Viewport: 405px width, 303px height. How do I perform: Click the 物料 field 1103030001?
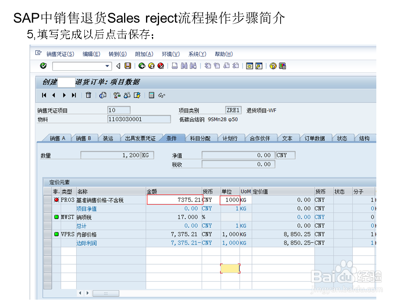(139, 119)
